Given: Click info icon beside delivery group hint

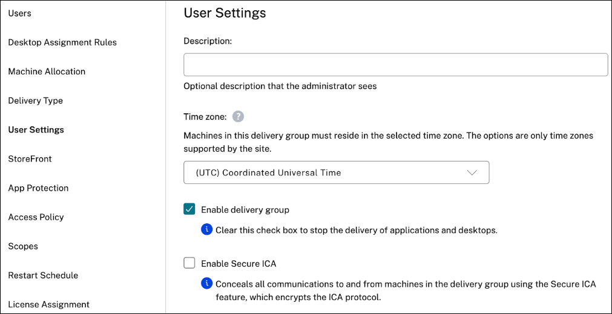Looking at the screenshot, I should (x=207, y=230).
